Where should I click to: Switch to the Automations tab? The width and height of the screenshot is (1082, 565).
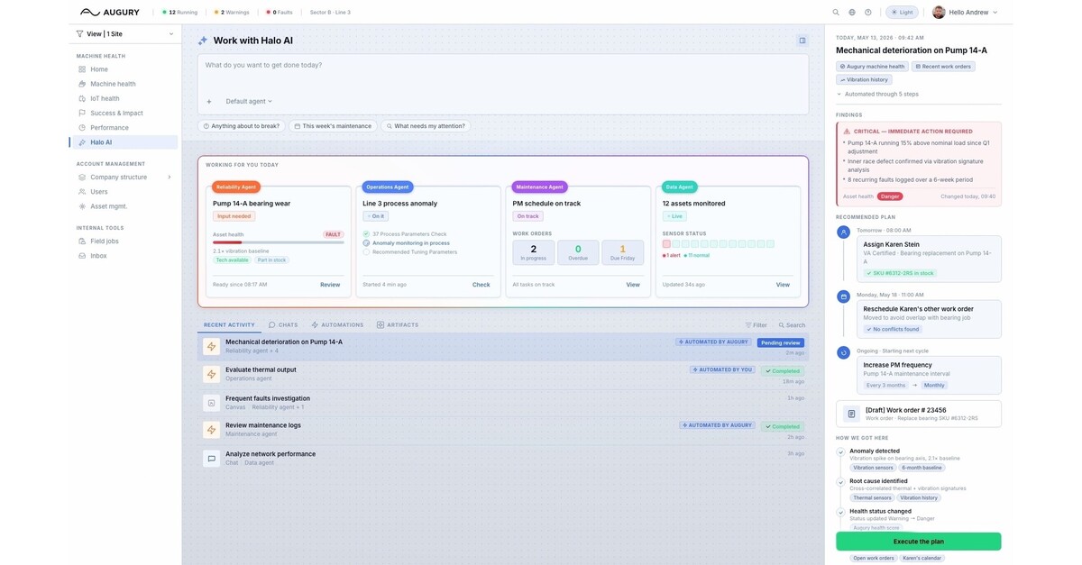coord(337,325)
